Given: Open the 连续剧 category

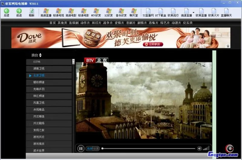Looking at the screenshot, I should [x=74, y=23].
